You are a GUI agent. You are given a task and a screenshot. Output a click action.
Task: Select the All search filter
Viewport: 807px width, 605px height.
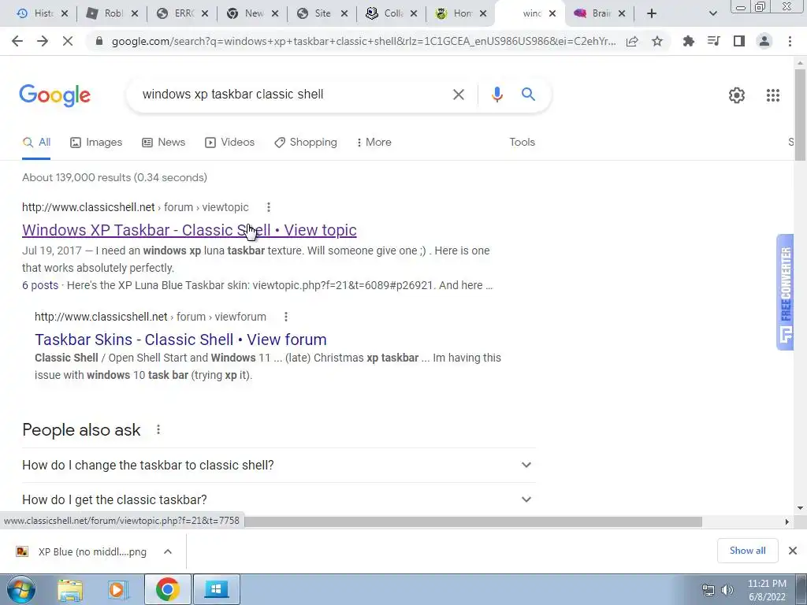click(36, 143)
